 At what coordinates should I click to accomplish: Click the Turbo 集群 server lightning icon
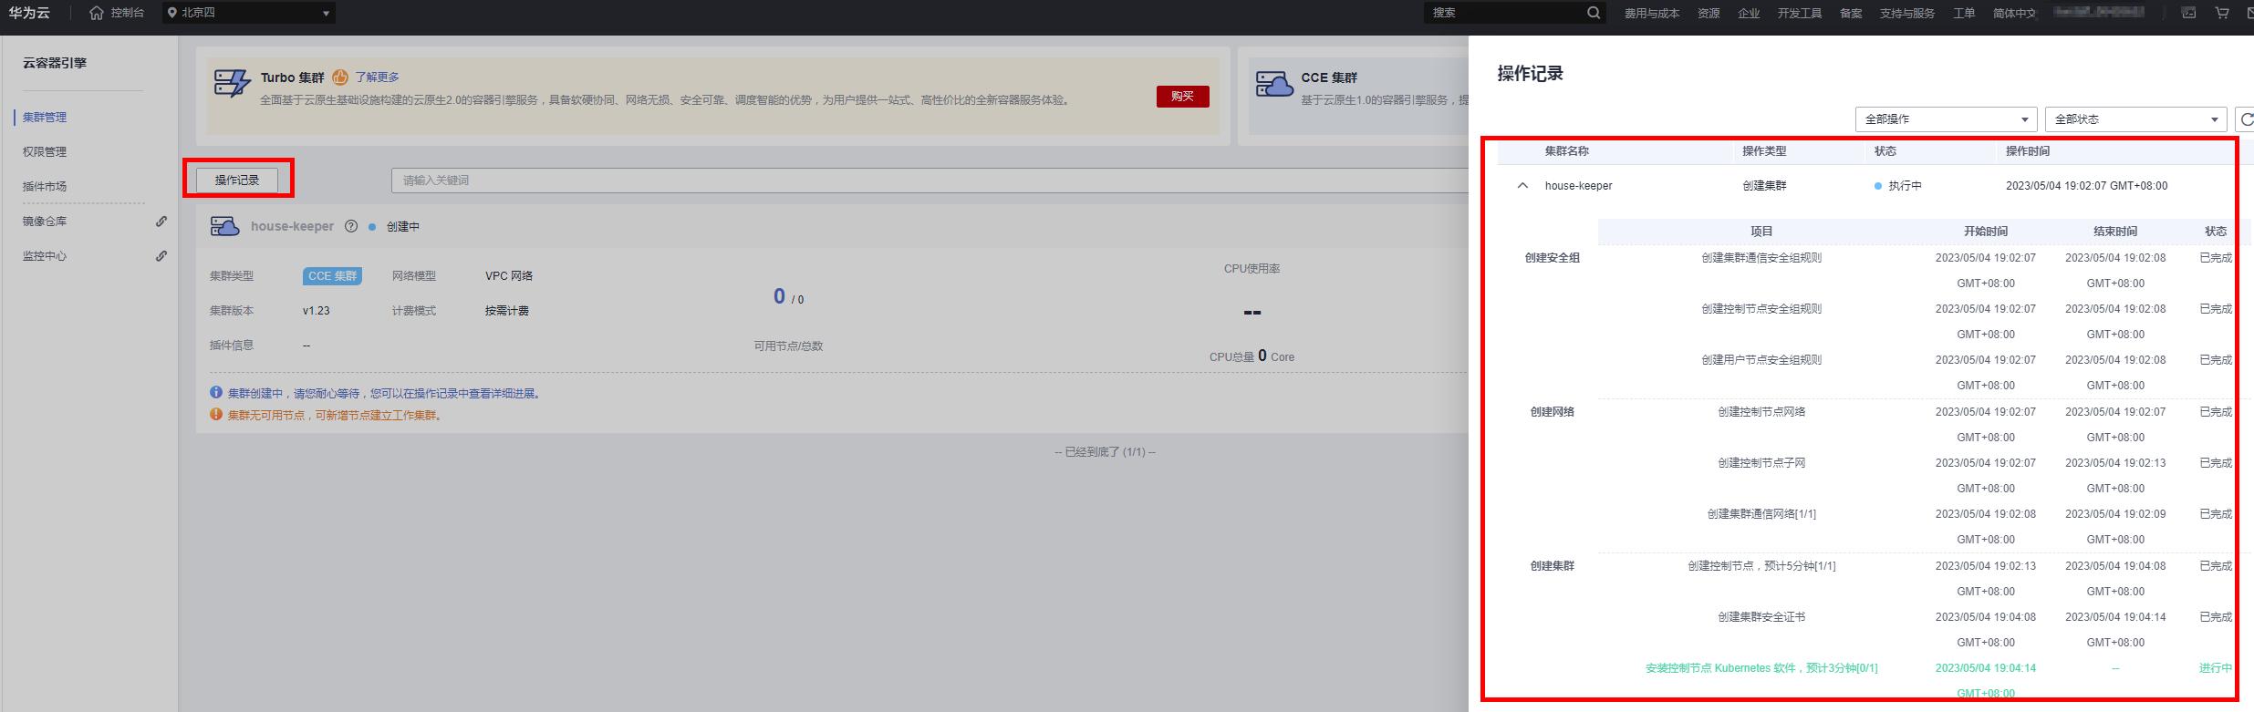click(232, 83)
